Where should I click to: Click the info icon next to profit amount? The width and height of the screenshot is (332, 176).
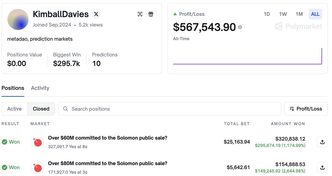click(x=240, y=27)
